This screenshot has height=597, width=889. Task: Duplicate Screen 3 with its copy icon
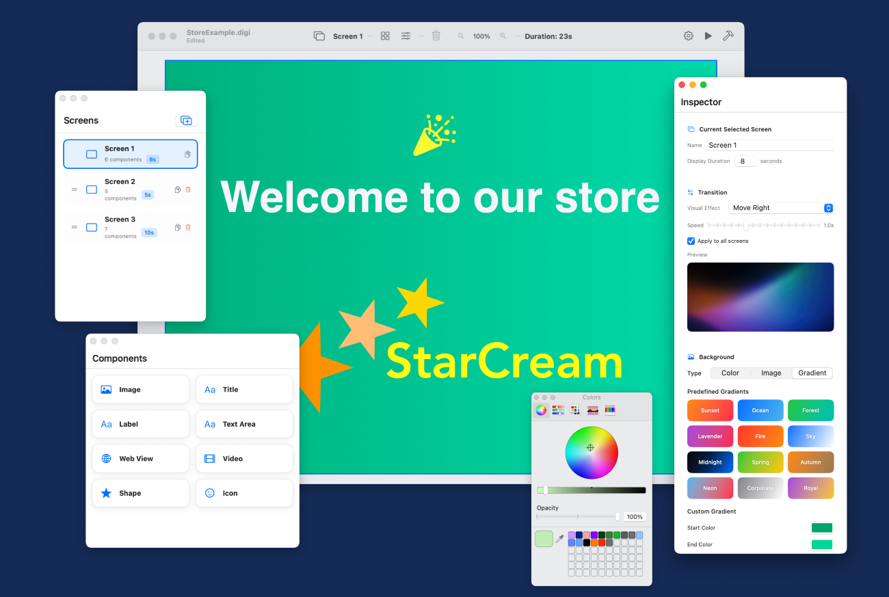tap(178, 227)
